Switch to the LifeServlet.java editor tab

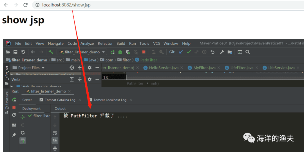[x=279, y=68]
